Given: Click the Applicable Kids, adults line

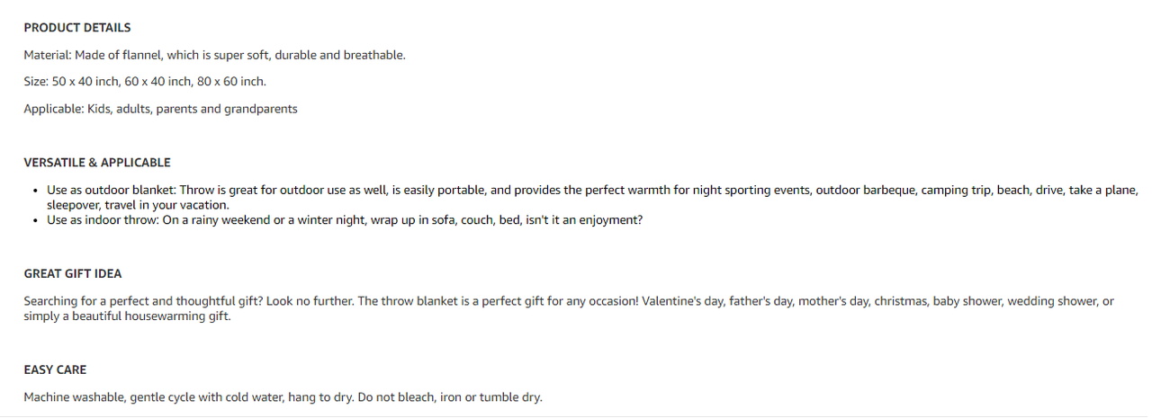Looking at the screenshot, I should pos(160,109).
